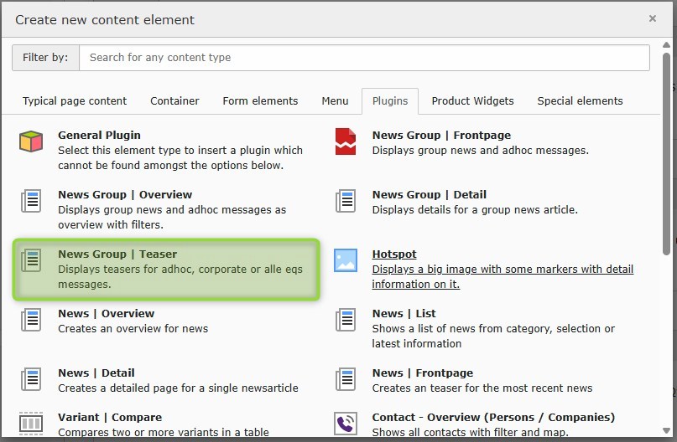Screen dimensions: 677x442
Task: Click the Contact Overview phone icon
Action: (x=346, y=423)
